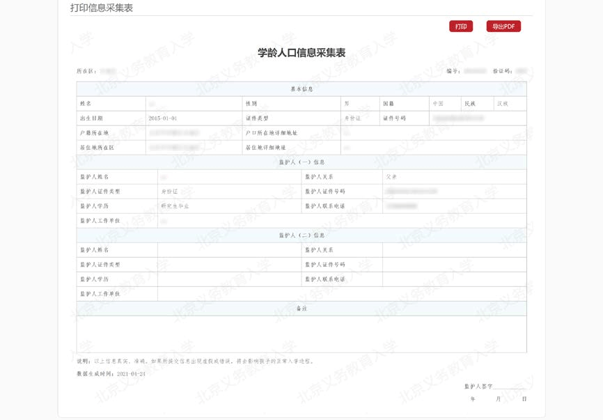The image size is (603, 420).
Task: Select the 监护人关系 value 父亲
Action: point(391,176)
